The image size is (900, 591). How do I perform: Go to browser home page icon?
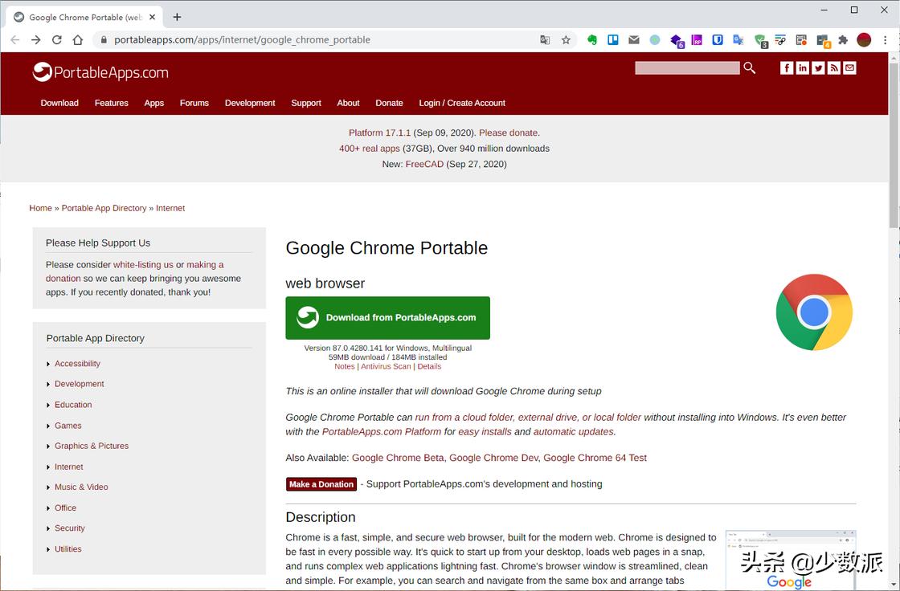coord(78,39)
